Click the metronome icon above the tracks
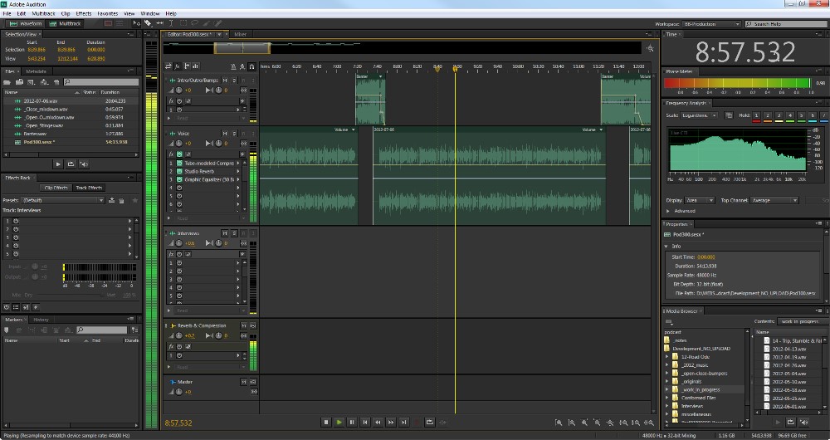 (x=233, y=66)
